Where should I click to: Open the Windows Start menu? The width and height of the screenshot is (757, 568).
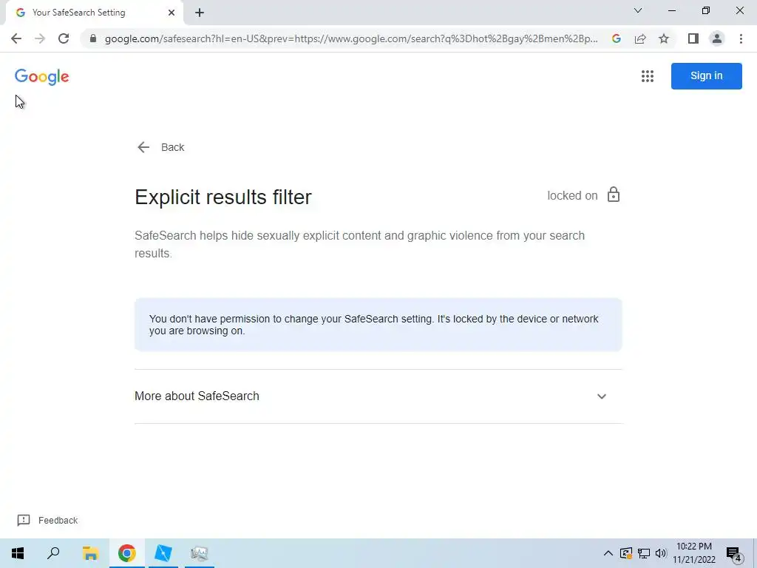coord(18,553)
